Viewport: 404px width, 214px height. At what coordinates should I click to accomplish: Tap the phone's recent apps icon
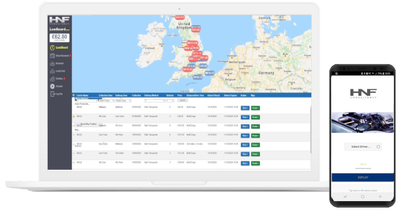[345, 196]
